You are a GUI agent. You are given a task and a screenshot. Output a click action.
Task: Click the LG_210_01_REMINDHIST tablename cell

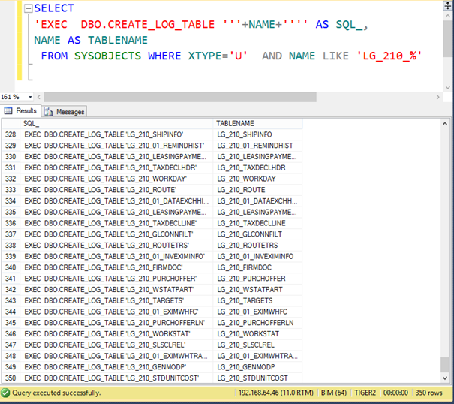click(257, 146)
